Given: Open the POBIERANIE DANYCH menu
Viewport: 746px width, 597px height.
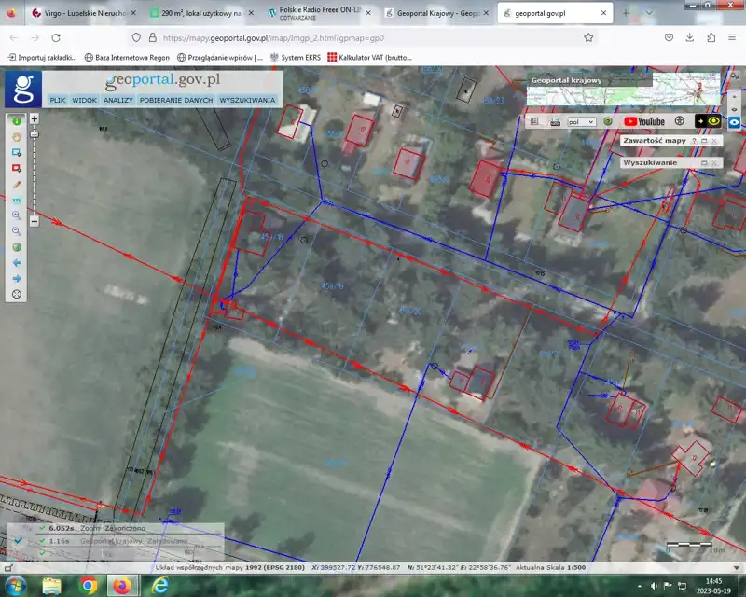Looking at the screenshot, I should [x=176, y=100].
